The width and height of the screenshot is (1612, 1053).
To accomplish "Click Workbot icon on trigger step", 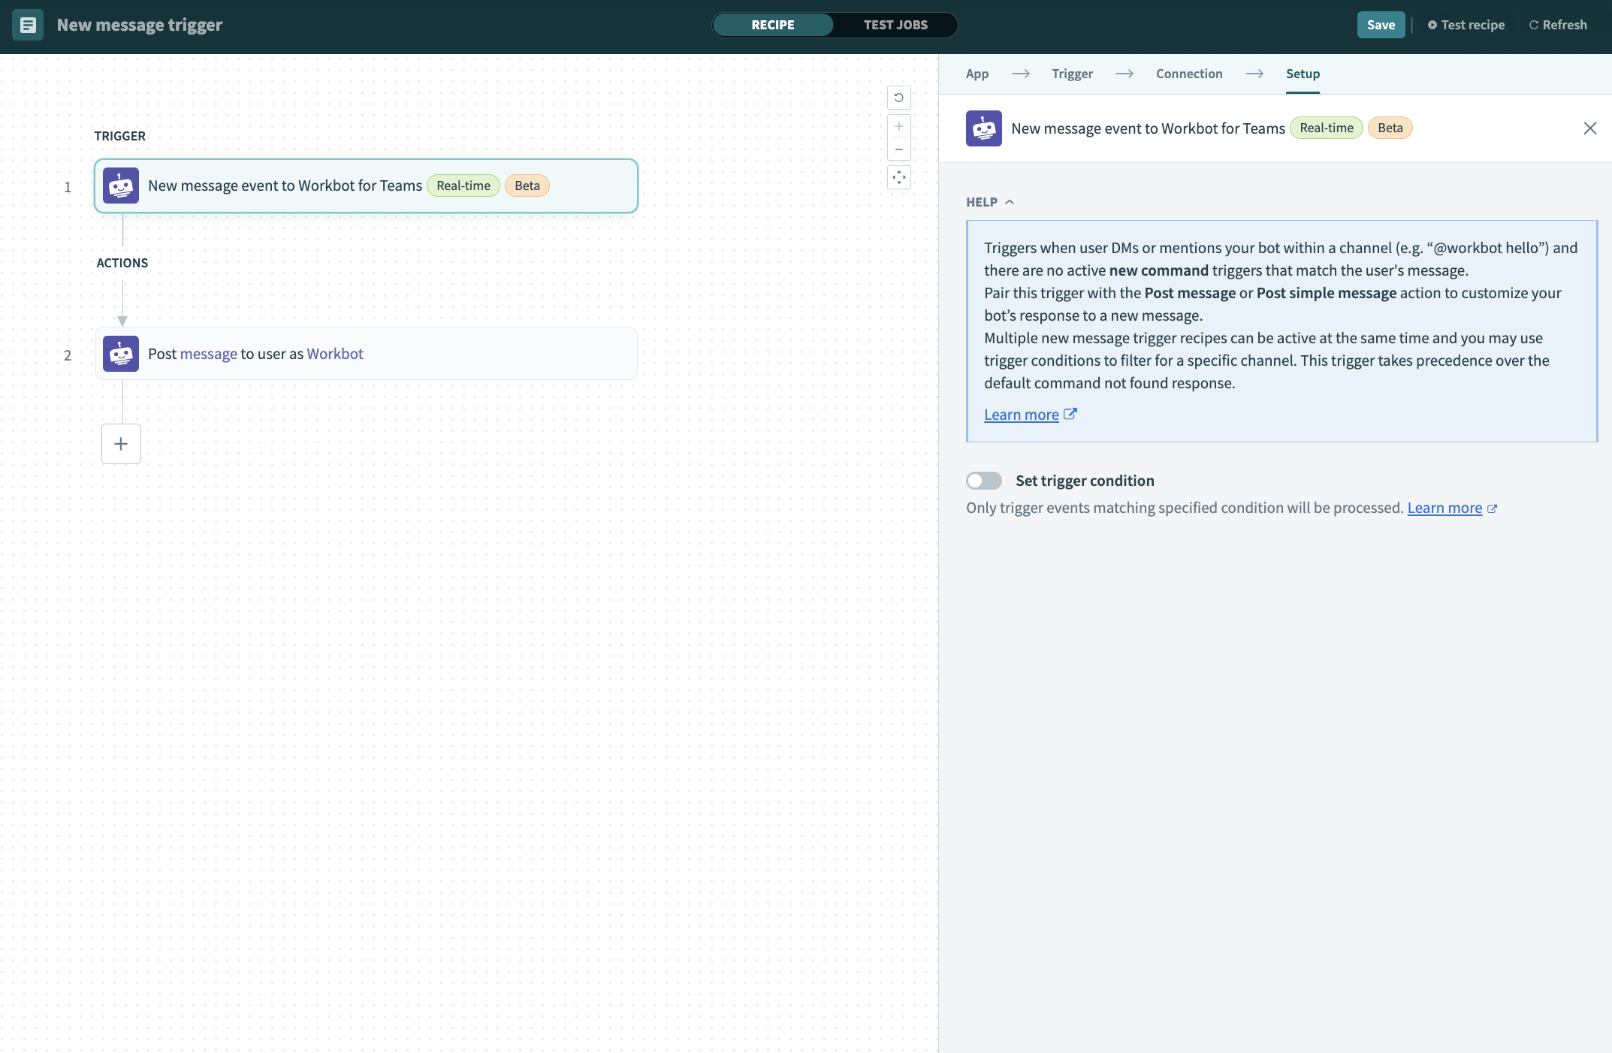I will pyautogui.click(x=121, y=186).
